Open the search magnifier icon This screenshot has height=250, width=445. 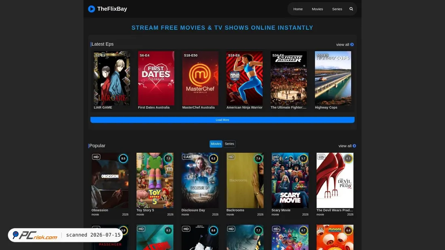tap(351, 9)
